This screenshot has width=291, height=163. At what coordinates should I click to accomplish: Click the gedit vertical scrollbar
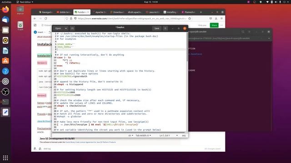(x=187, y=47)
